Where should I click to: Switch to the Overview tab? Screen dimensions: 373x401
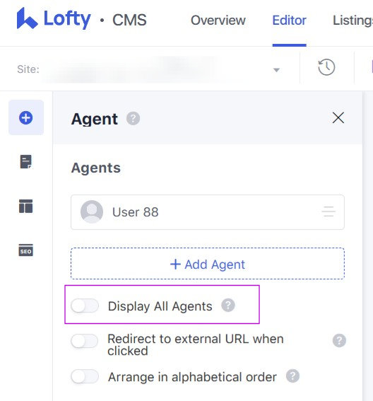(218, 21)
